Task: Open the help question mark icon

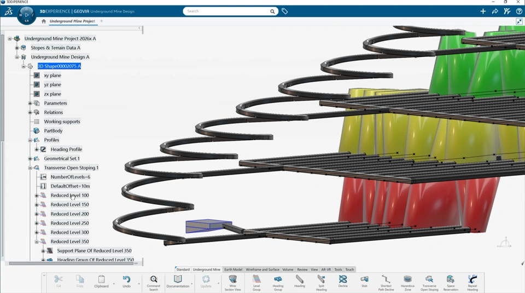Action: coord(519,12)
